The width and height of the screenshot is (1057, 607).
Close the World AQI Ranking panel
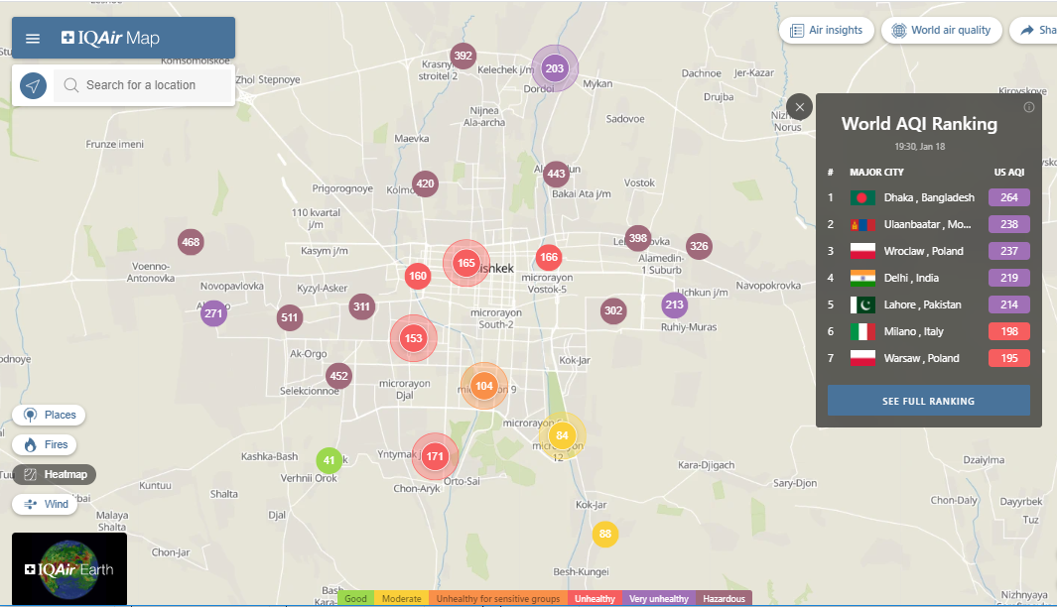800,107
